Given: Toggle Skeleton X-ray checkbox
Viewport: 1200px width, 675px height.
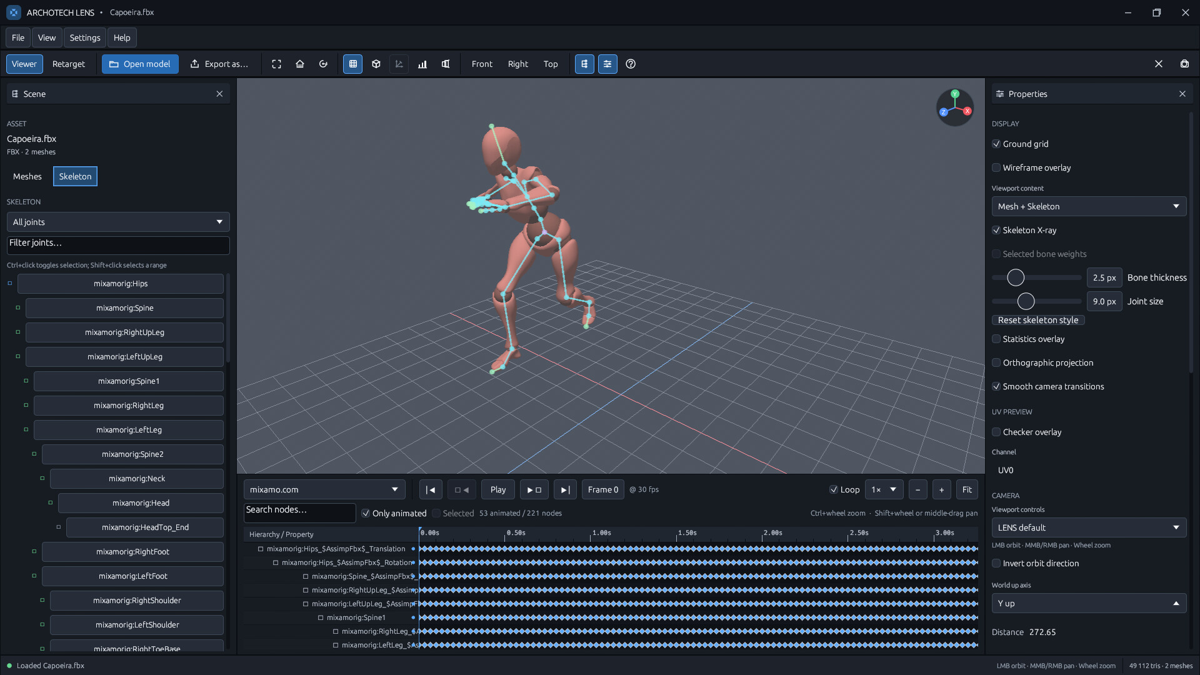Looking at the screenshot, I should pos(996,230).
